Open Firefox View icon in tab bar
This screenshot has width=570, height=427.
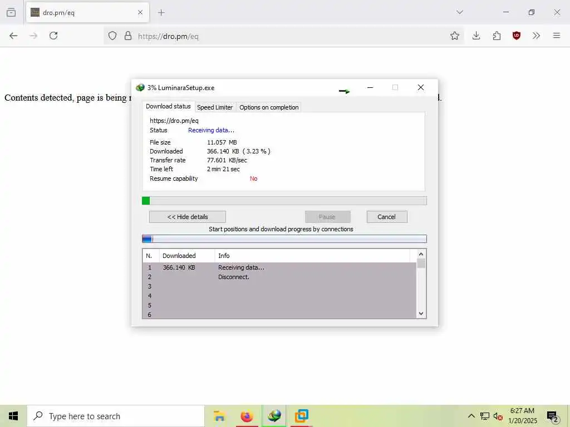(x=11, y=13)
